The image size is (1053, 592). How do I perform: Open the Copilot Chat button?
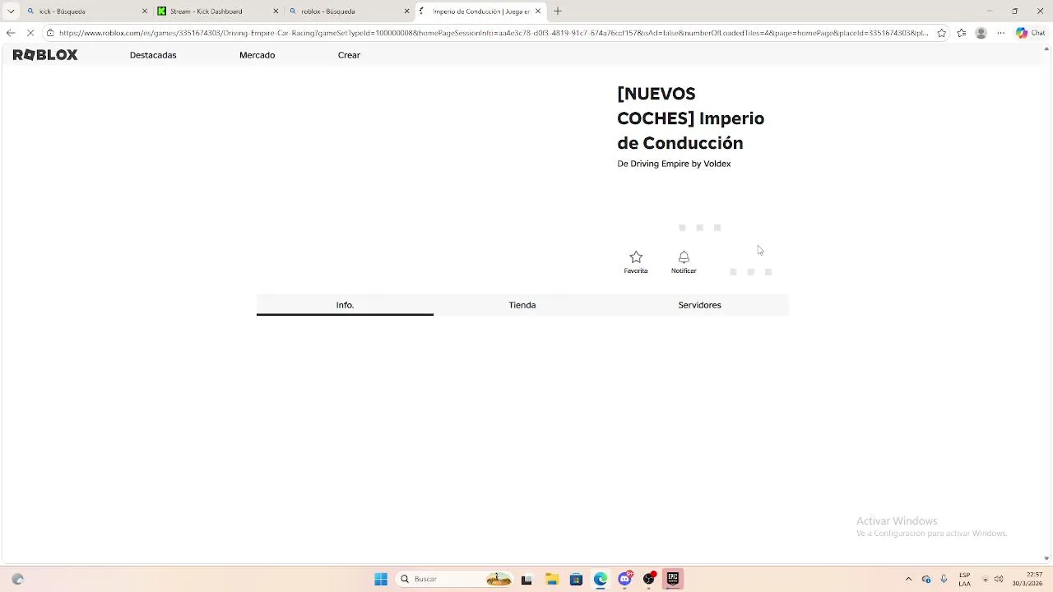pos(1030,33)
